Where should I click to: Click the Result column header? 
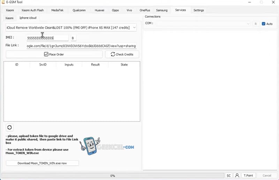pos(95,64)
